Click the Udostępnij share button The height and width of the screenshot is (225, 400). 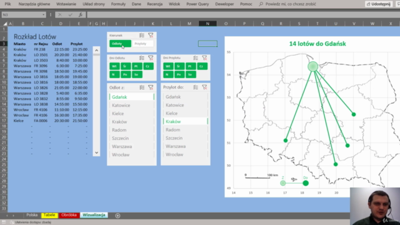[x=379, y=4]
